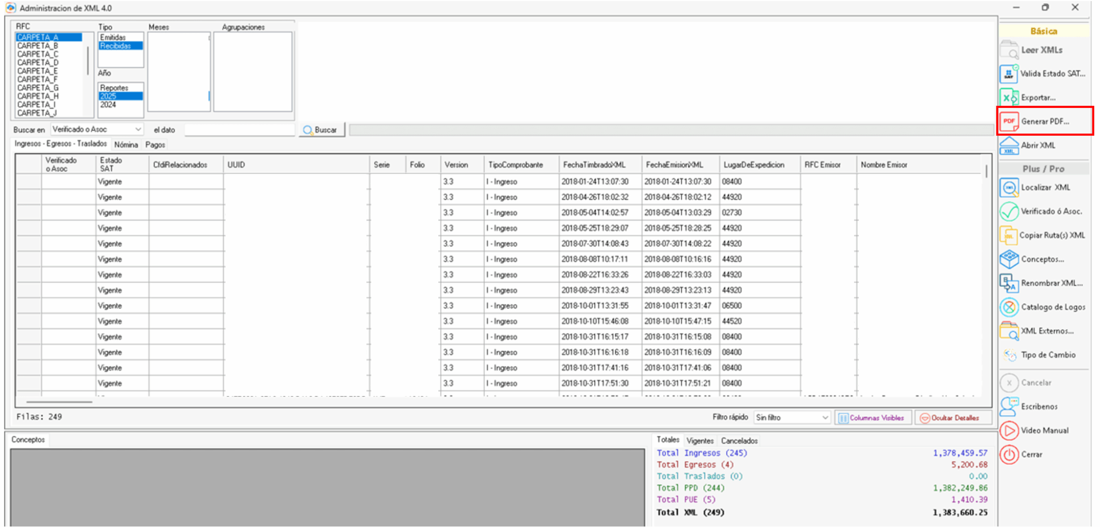
Task: Click the Video Manual icon
Action: point(1044,430)
